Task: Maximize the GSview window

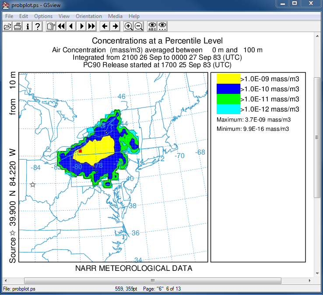Action: [295, 4]
